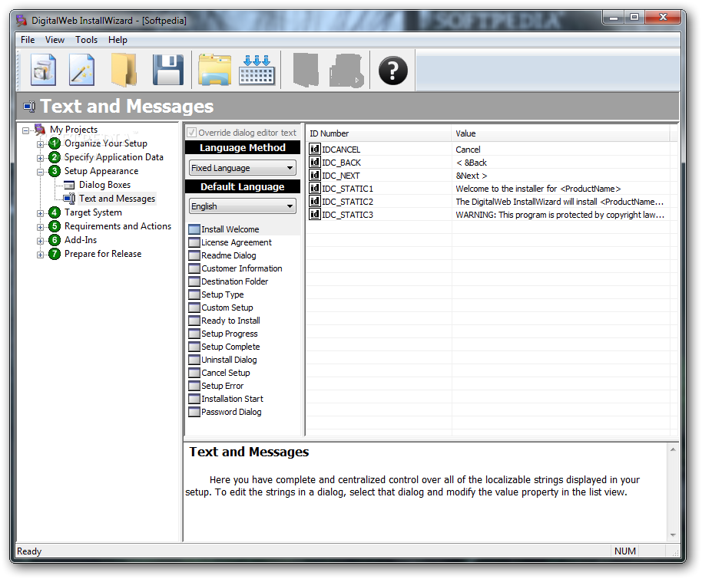This screenshot has height=579, width=702.
Task: Select Setup Error dialog entry
Action: click(223, 385)
